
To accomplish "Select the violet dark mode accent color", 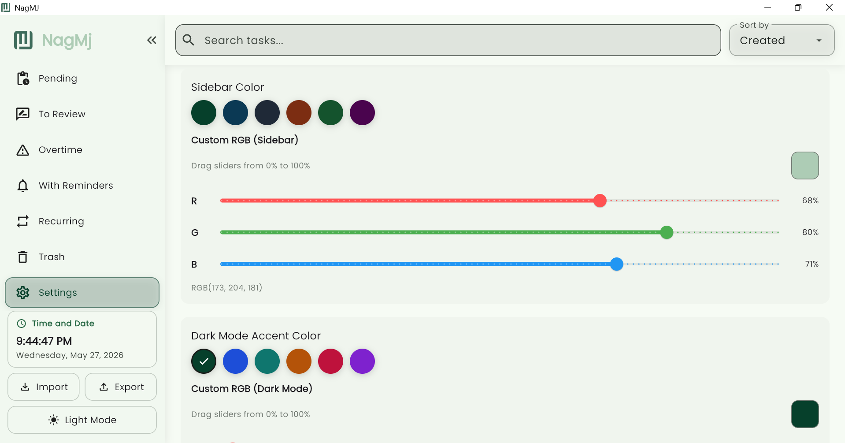I will pos(363,361).
